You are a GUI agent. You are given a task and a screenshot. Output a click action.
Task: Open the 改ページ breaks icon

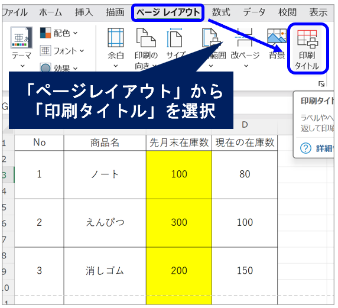(x=245, y=37)
